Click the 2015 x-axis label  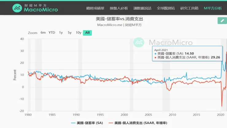(x=196, y=115)
